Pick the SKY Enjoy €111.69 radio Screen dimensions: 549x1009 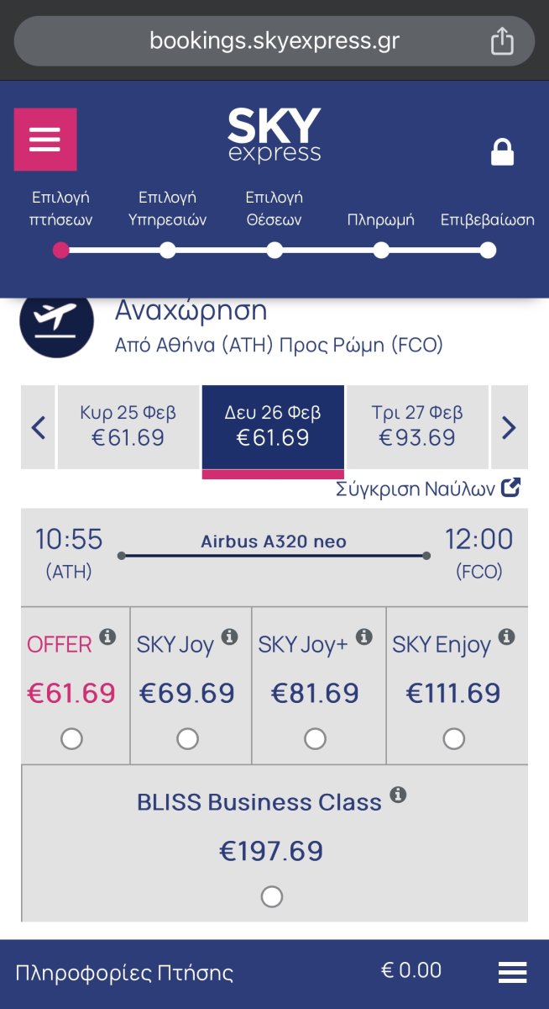pos(454,739)
